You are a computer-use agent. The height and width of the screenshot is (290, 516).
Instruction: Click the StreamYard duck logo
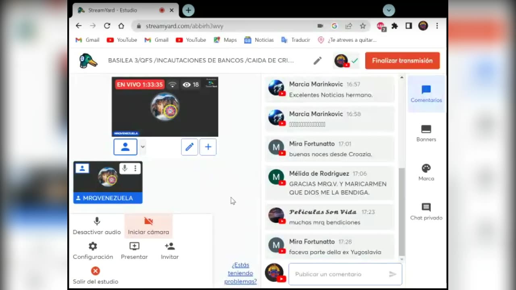point(88,61)
